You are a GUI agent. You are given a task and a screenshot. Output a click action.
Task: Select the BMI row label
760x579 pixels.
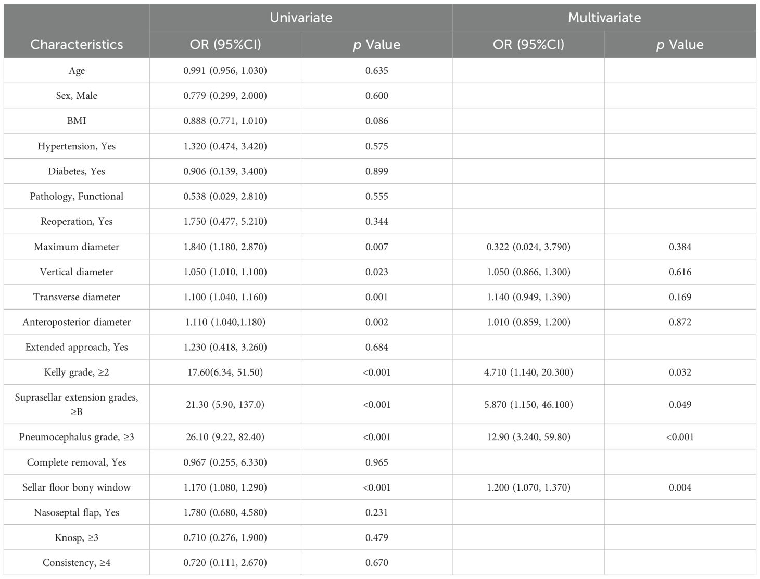coord(77,121)
